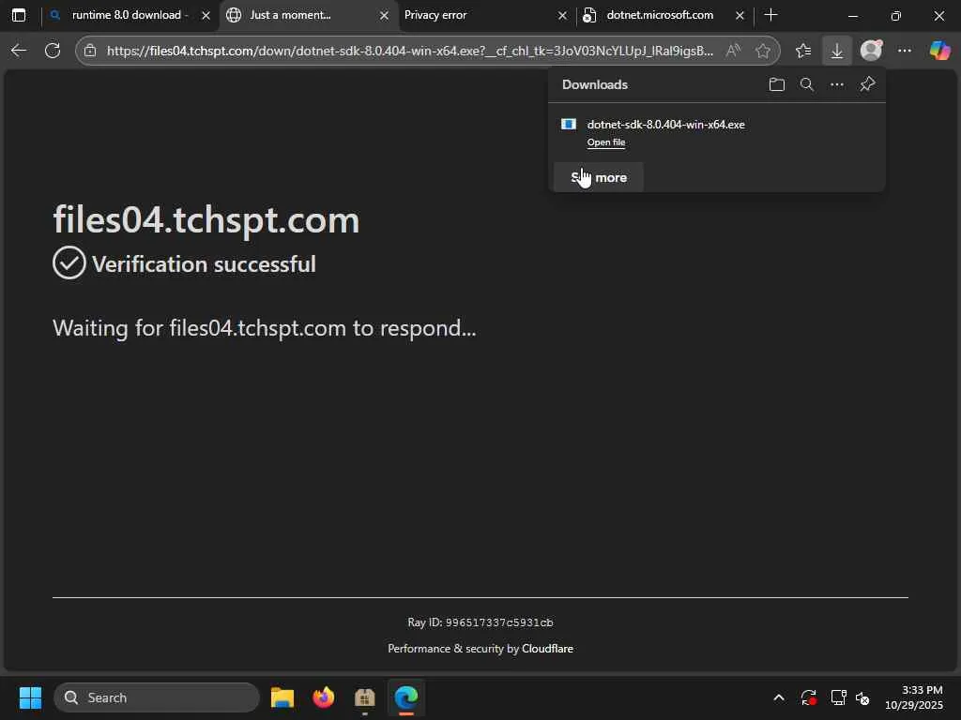
Task: Open Settings and more ellipsis menu
Action: click(905, 51)
